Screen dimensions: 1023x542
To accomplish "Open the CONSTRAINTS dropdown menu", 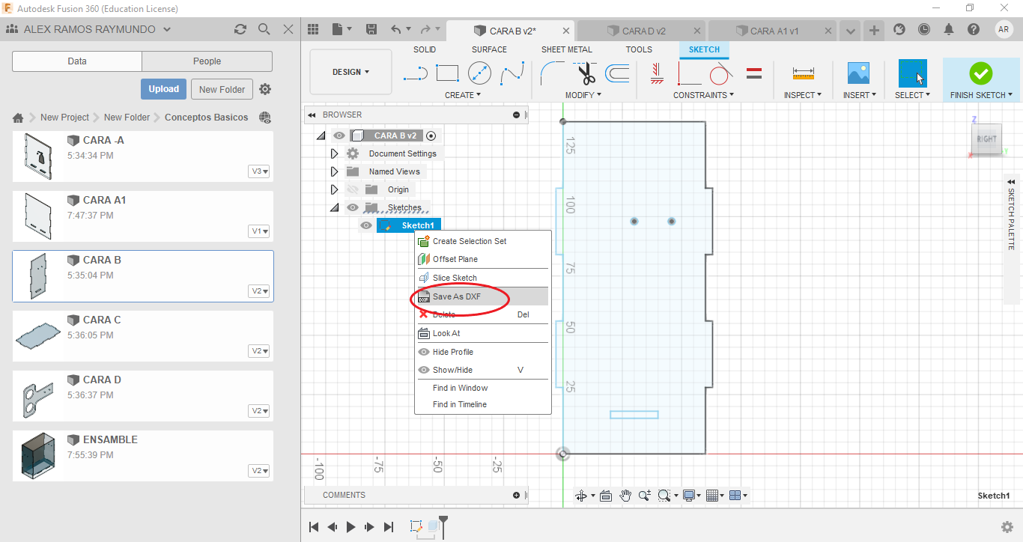I will (703, 95).
